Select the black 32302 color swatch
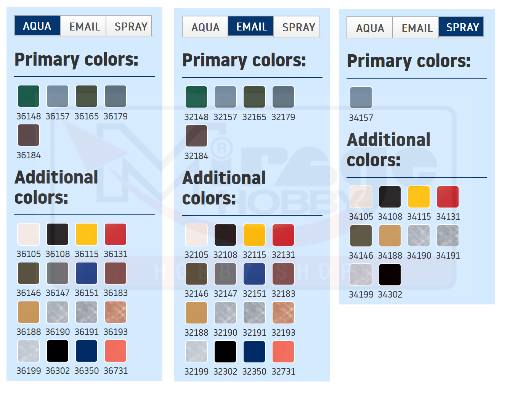The width and height of the screenshot is (507, 396). pos(225,352)
